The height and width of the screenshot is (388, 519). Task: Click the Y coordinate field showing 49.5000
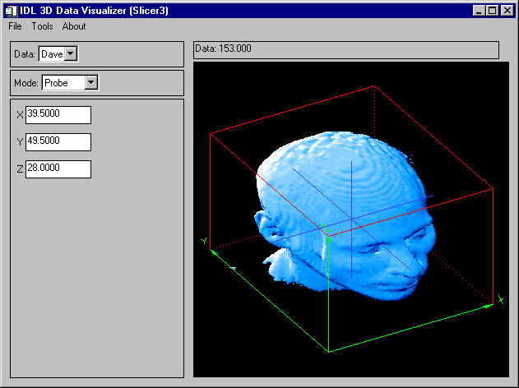pyautogui.click(x=58, y=142)
